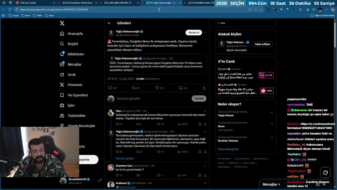Open Anasayfa from the sidebar
The height and width of the screenshot is (190, 337).
click(x=71, y=34)
